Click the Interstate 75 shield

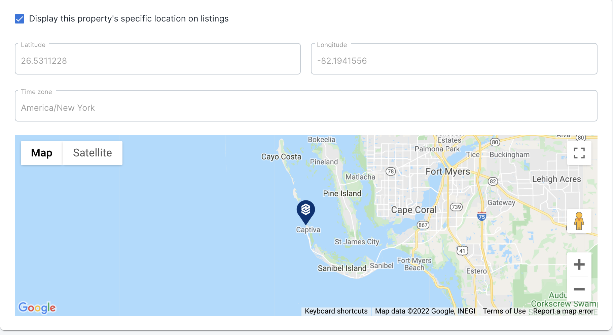click(x=482, y=216)
